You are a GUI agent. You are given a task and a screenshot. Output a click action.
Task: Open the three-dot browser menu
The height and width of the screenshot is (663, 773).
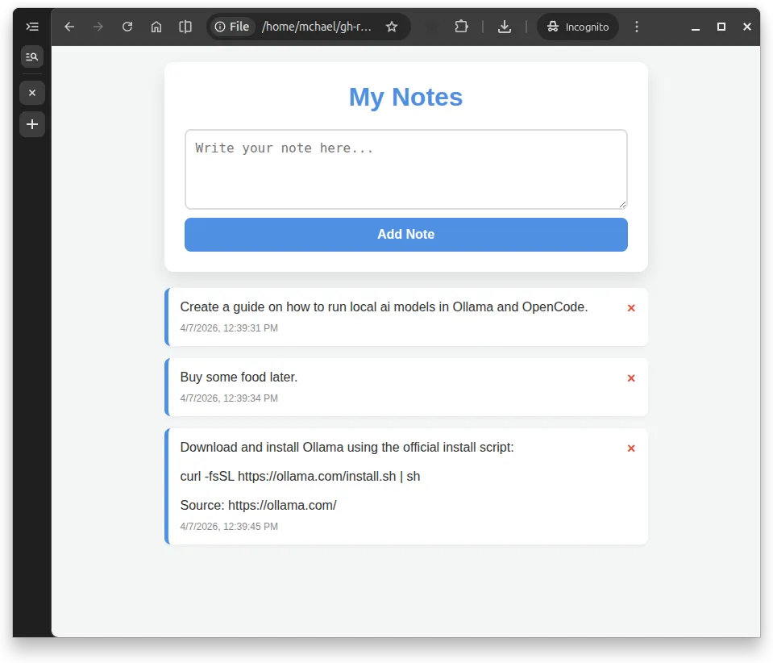pos(637,27)
